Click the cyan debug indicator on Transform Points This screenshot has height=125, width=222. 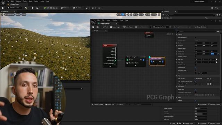[150, 57]
